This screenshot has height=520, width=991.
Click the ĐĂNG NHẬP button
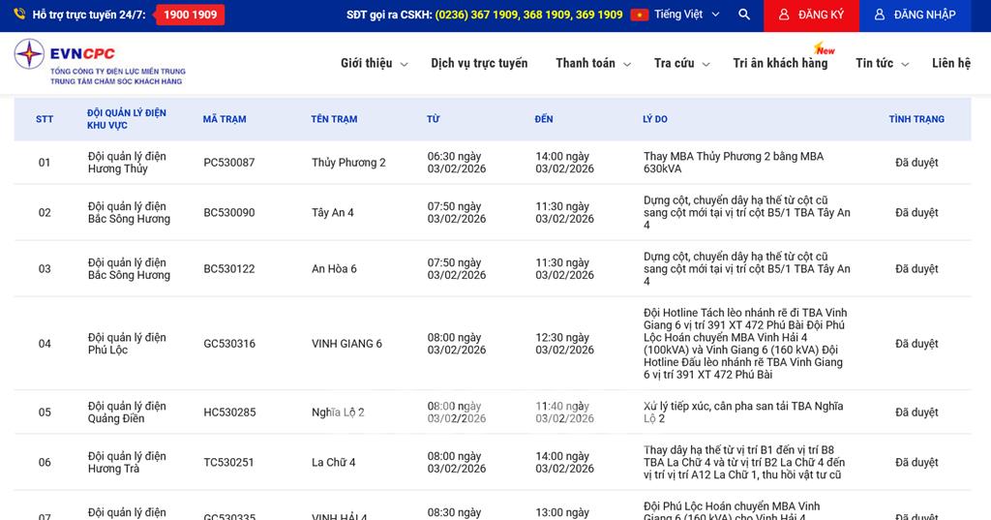pos(915,15)
